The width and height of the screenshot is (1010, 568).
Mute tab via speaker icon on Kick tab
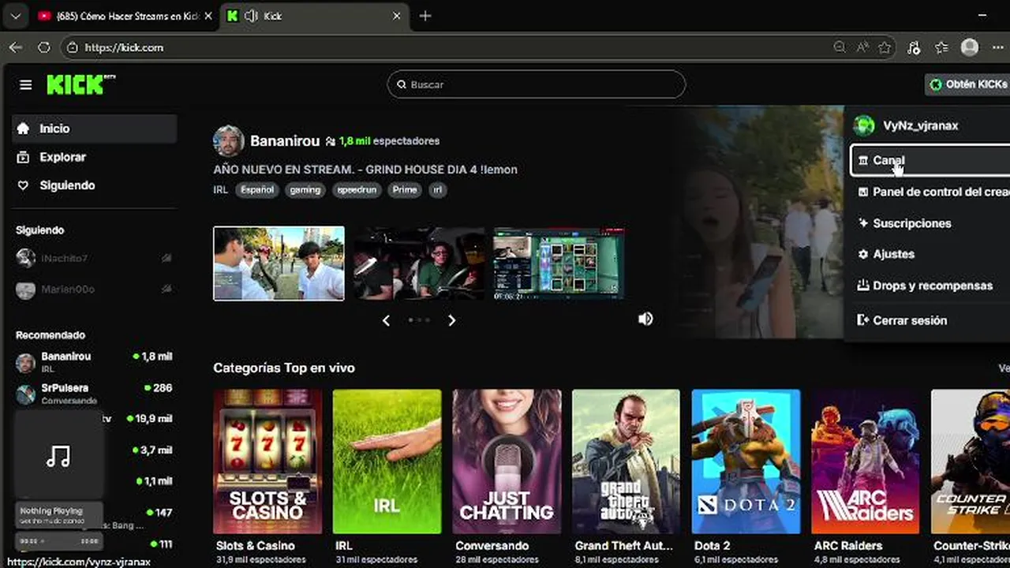pyautogui.click(x=251, y=16)
